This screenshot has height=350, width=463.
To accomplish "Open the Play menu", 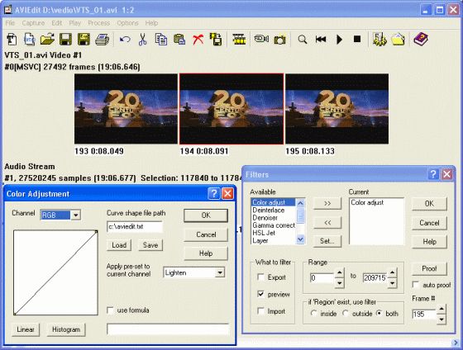I will pos(75,23).
